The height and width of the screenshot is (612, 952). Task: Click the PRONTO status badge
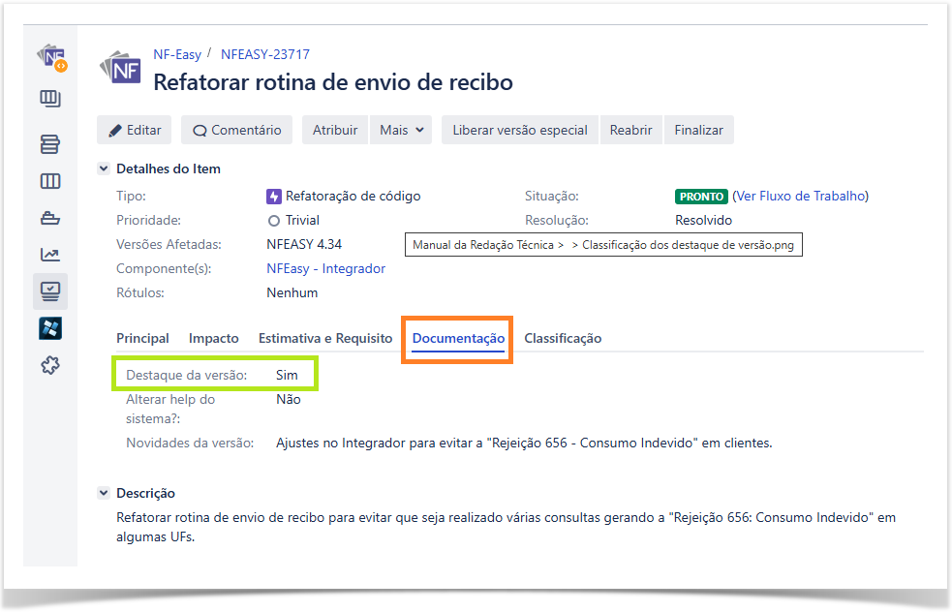pyautogui.click(x=701, y=197)
